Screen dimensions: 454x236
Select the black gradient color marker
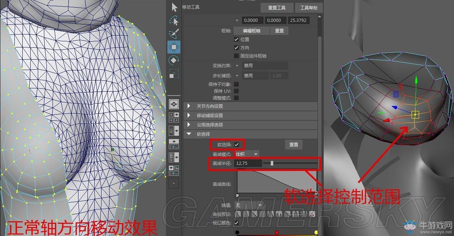[237, 232]
